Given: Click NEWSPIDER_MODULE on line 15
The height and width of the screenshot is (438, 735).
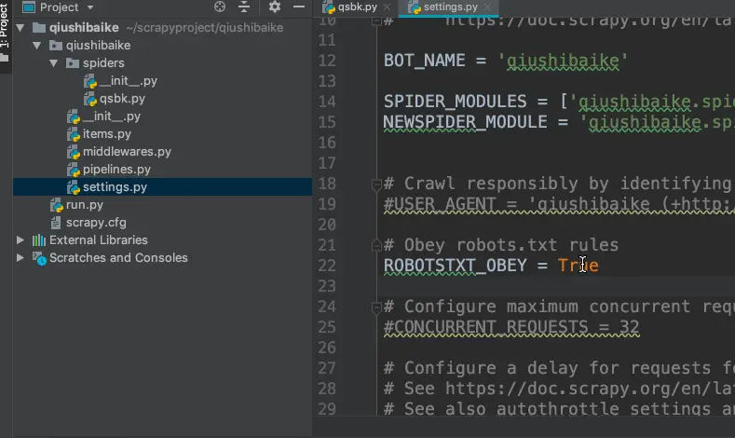Looking at the screenshot, I should point(465,122).
